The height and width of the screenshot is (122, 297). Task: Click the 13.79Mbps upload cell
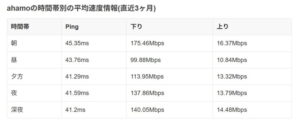[x=232, y=93]
